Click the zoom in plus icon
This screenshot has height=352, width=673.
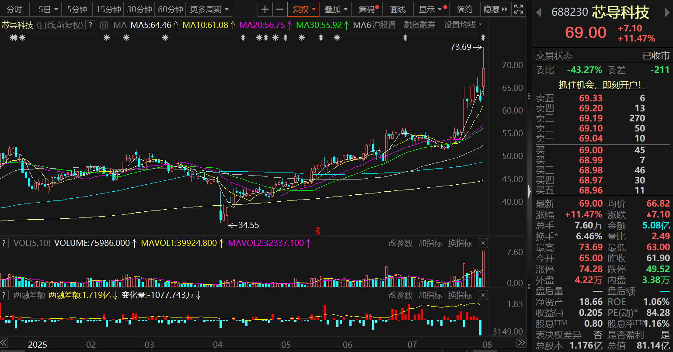coord(265,9)
